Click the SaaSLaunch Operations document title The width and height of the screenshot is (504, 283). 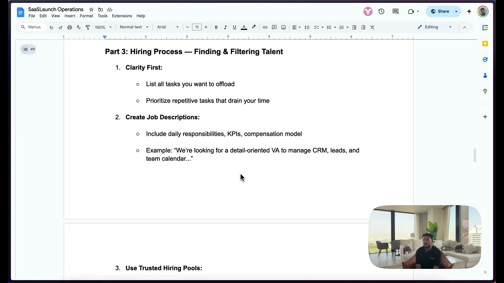(x=56, y=9)
